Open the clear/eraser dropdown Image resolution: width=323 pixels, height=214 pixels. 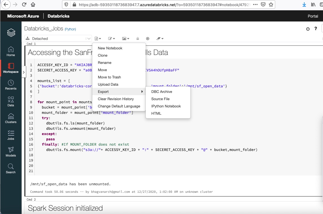point(160,39)
